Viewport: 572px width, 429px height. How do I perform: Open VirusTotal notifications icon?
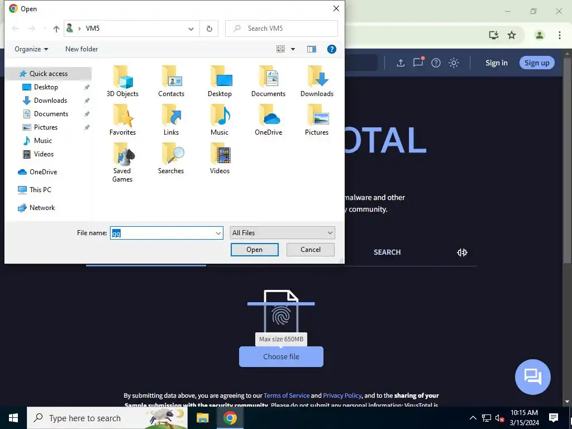coord(418,63)
